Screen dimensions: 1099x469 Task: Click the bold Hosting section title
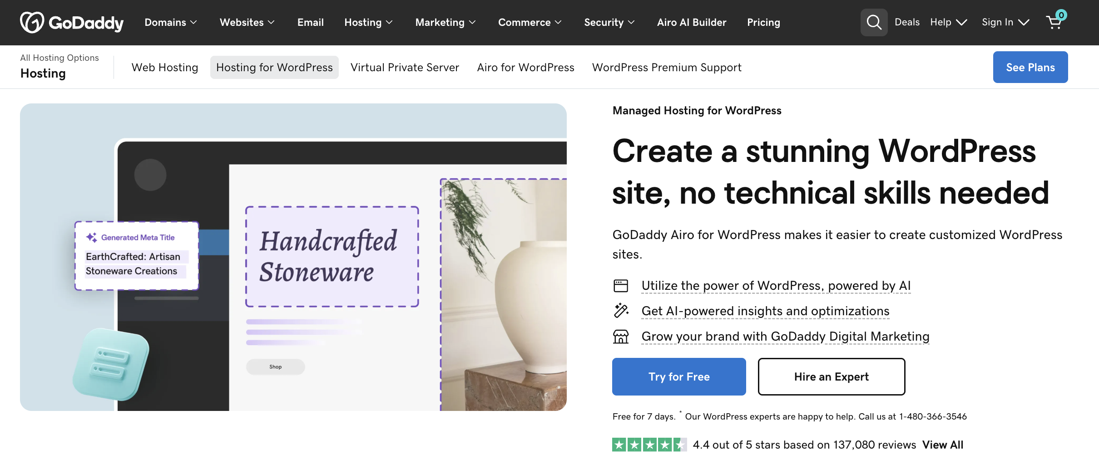(43, 73)
